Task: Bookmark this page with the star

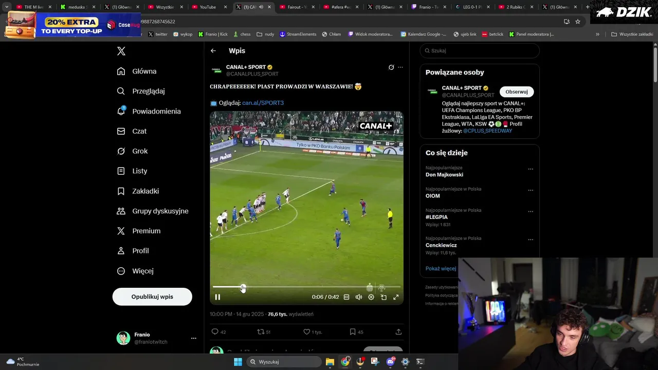Action: pos(578,22)
